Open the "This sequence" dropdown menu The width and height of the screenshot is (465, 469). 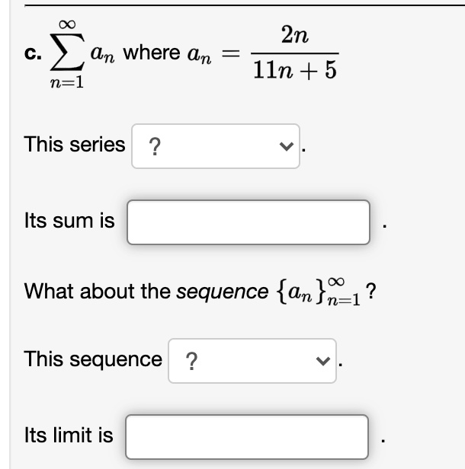click(x=252, y=361)
